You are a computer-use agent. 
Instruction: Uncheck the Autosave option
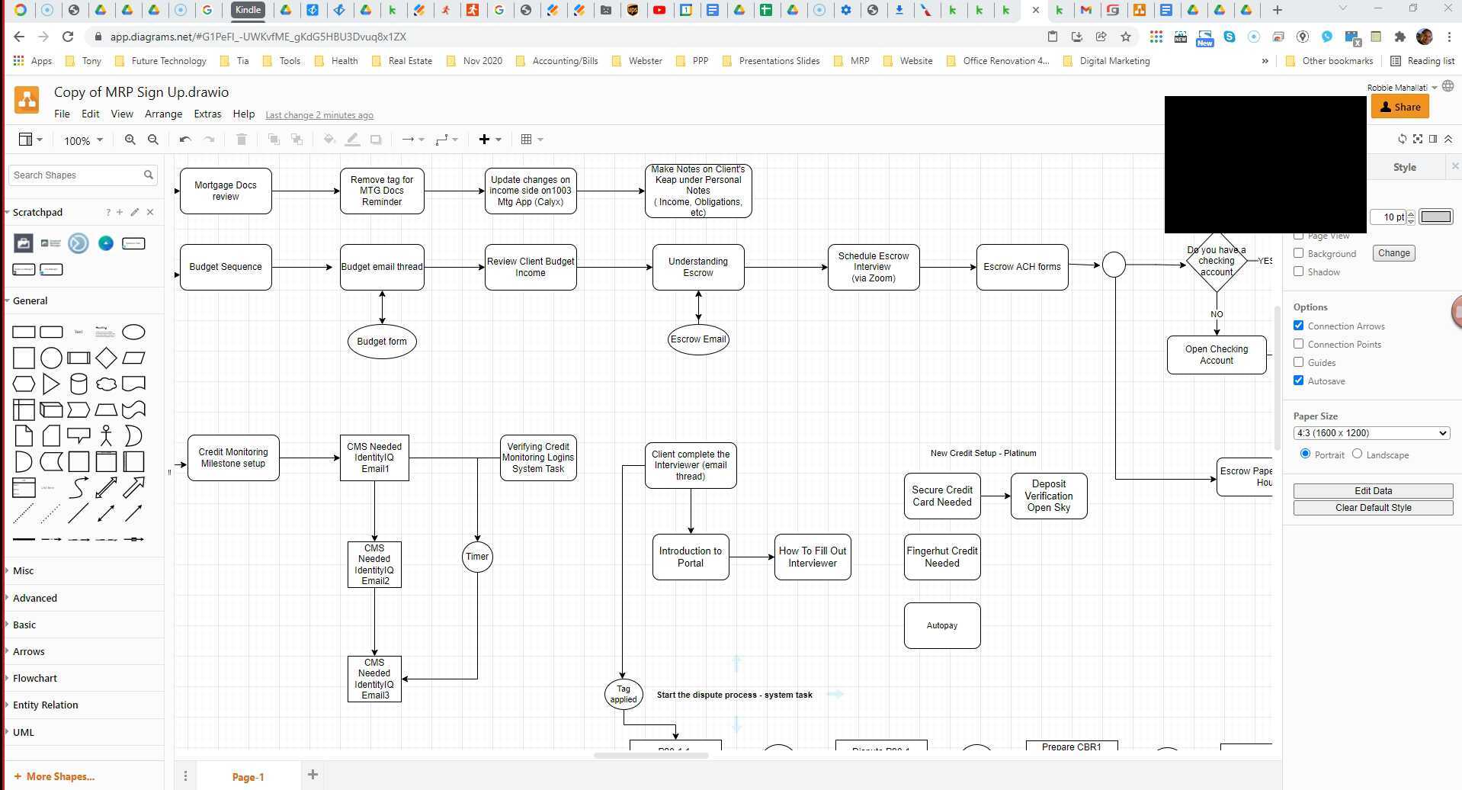click(1299, 381)
